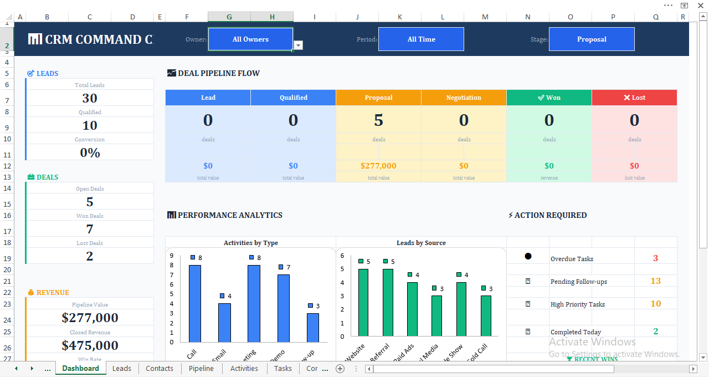The image size is (709, 377).
Task: Click the Demo bar in Activities chart
Action: 284,309
